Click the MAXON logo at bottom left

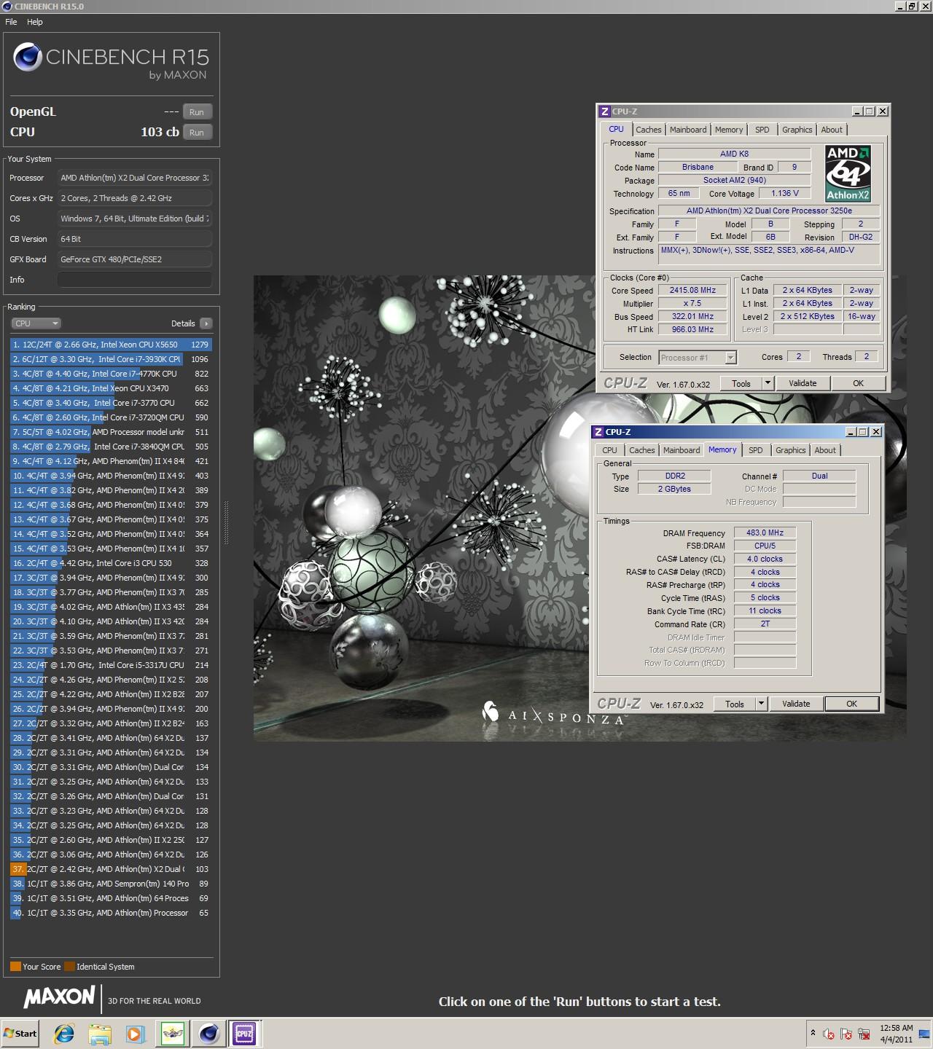(60, 997)
